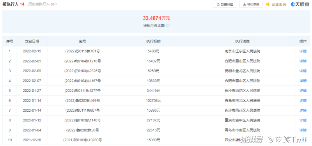
Task: Click the 青岛市市南区人民法院 cell
Action: tap(242, 130)
